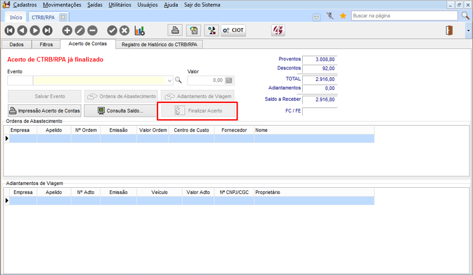Click the Proventos value 3.008,80
The height and width of the screenshot is (275, 473).
tap(320, 59)
